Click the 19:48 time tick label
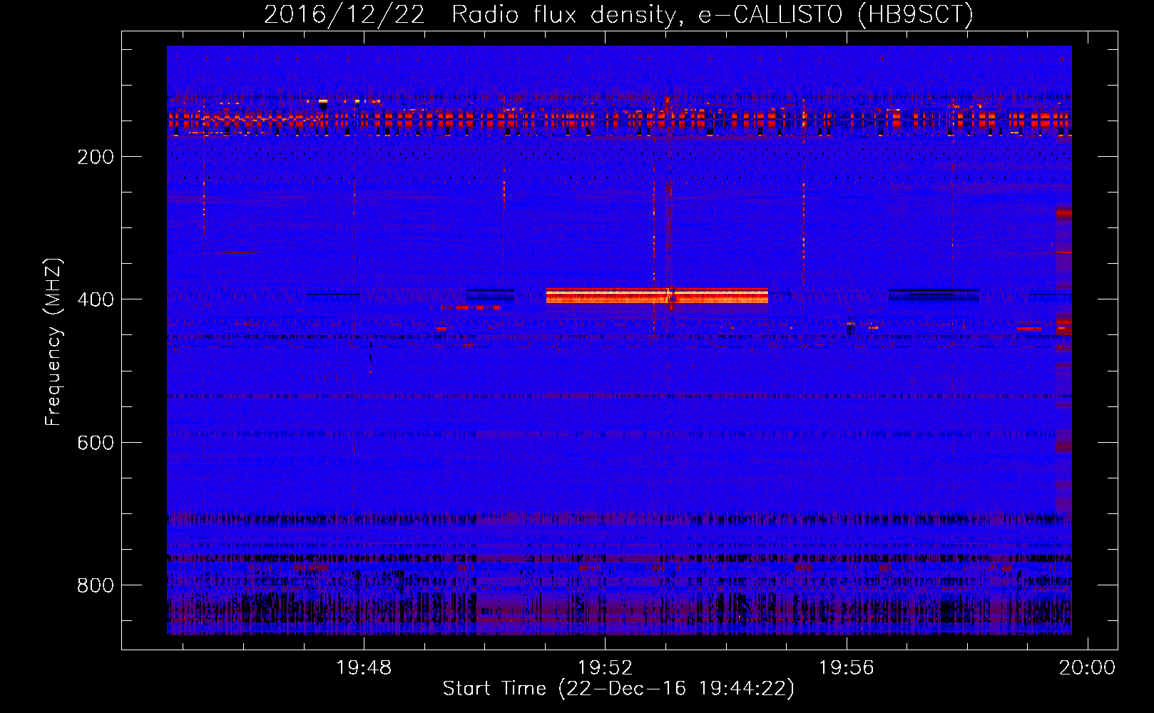Screen dimensions: 1154x713 tap(364, 668)
